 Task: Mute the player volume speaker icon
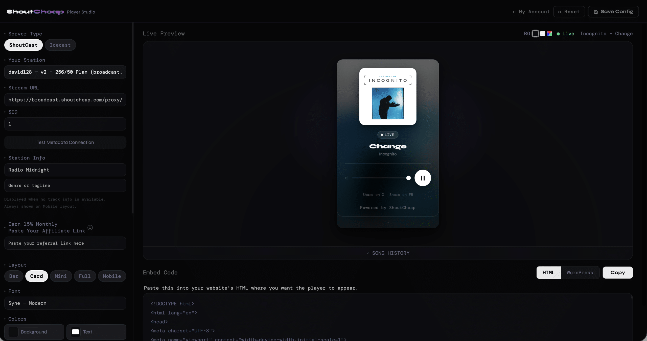346,178
